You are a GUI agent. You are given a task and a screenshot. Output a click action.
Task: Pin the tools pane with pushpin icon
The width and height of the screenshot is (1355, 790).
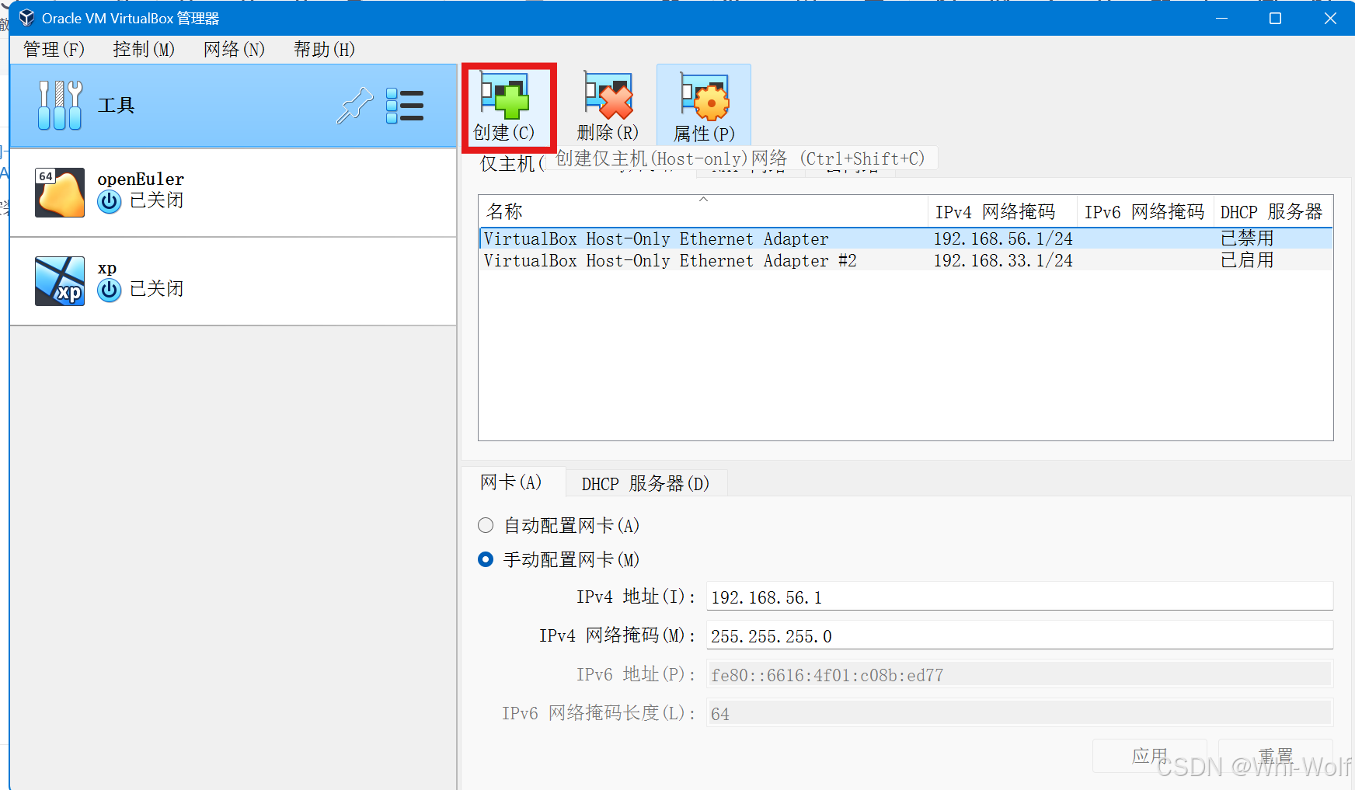[354, 106]
